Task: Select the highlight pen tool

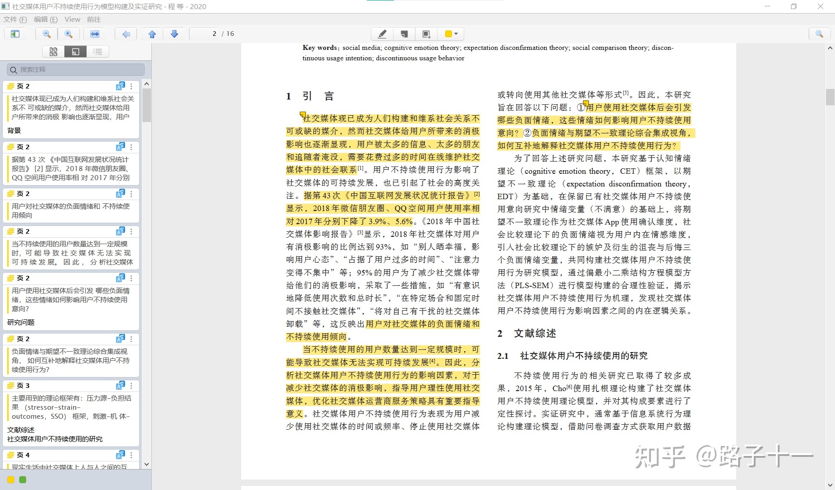Action: (x=382, y=34)
